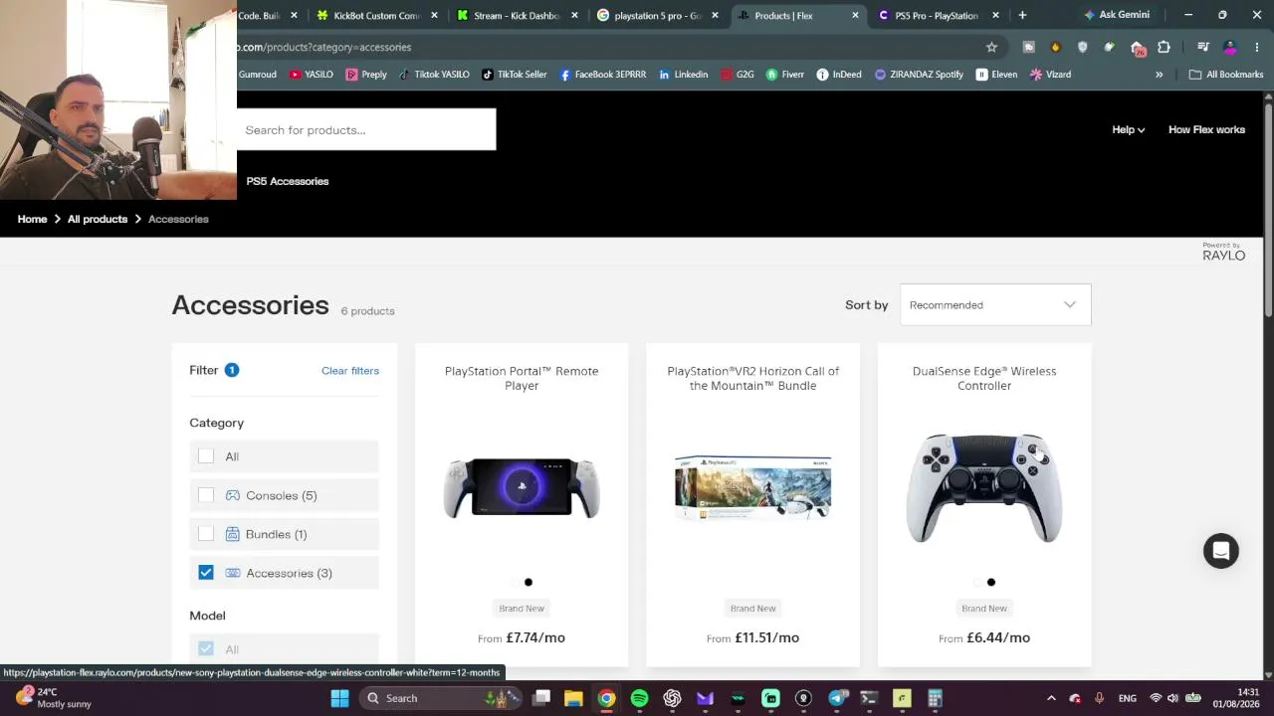Check the Bundles (1) checkbox

pos(206,534)
